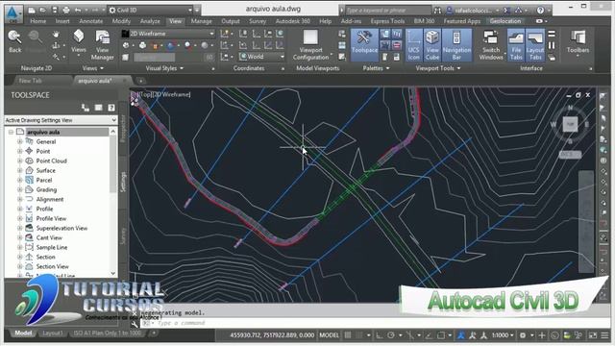Expand the Viewport Tools panel
Screen dimensions: 615x346
438,68
